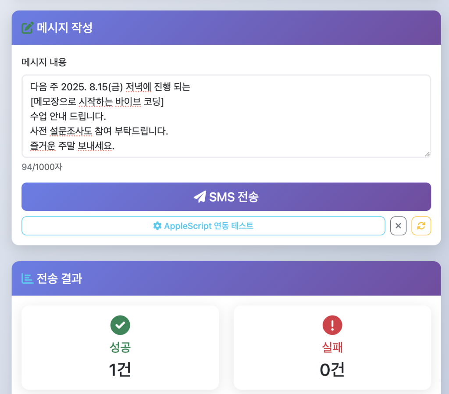
Task: Select the 성공 1건 result card
Action: tap(120, 348)
